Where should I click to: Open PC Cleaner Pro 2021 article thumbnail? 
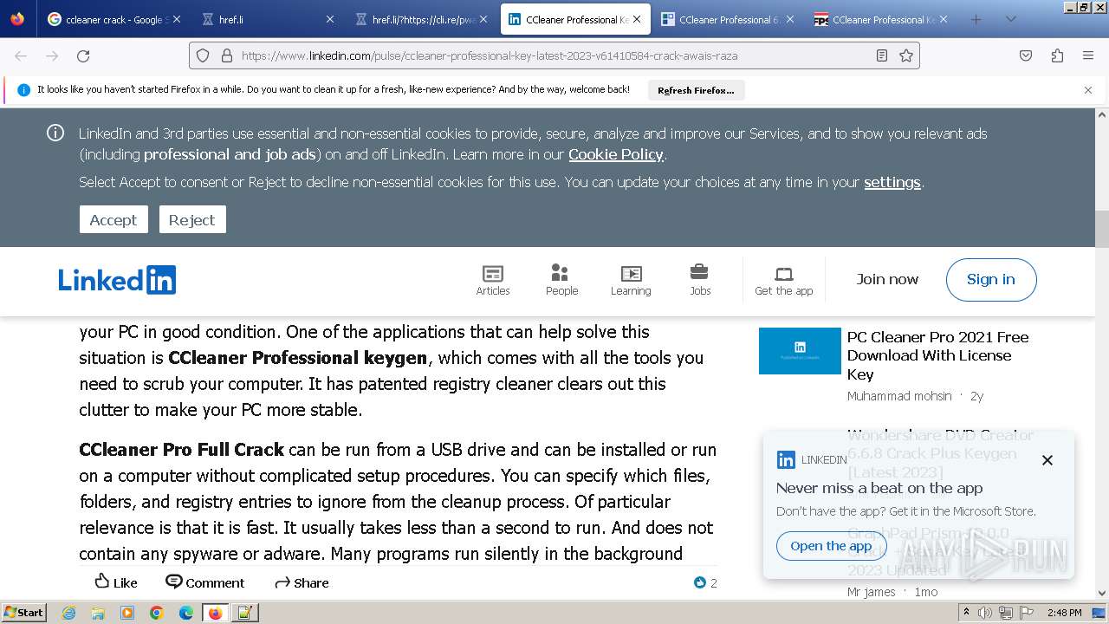coord(800,351)
